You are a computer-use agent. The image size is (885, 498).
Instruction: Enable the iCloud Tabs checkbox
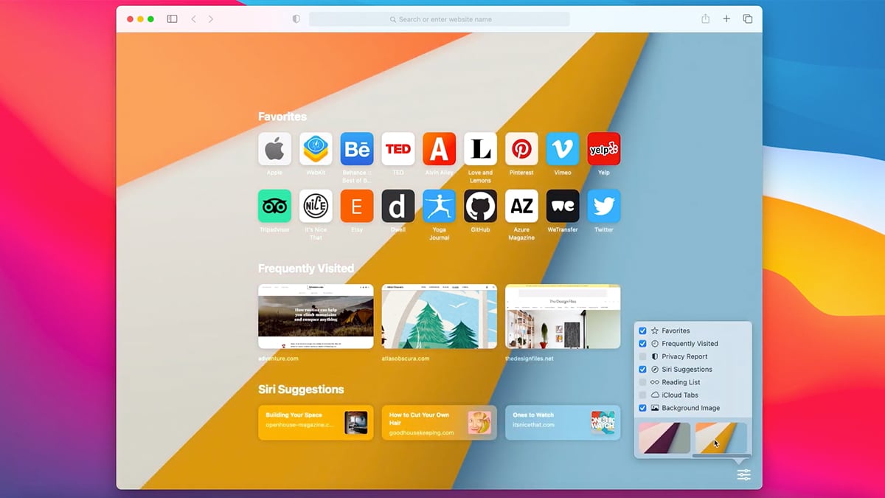642,395
